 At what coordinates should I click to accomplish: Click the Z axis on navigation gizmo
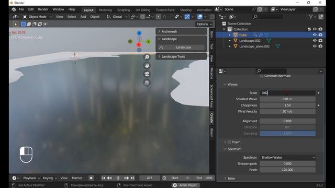click(139, 33)
